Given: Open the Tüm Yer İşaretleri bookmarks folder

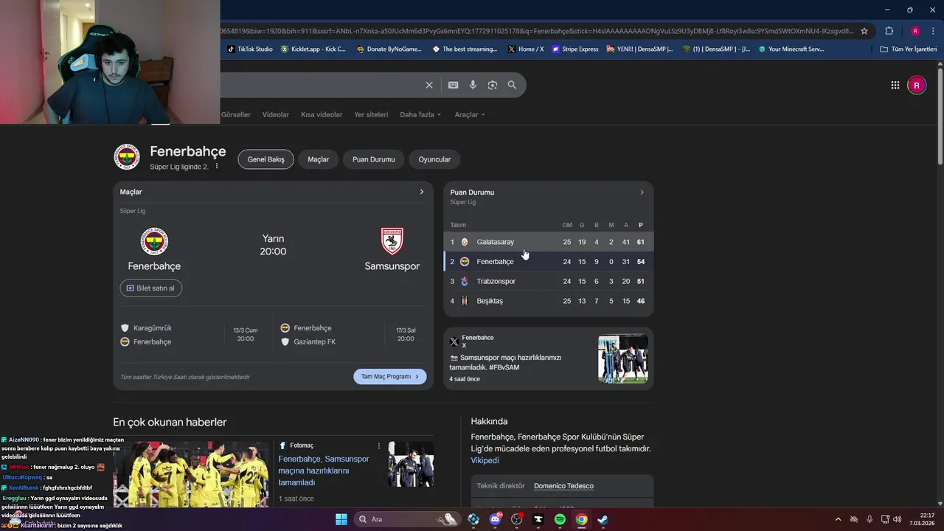Looking at the screenshot, I should click(x=909, y=49).
